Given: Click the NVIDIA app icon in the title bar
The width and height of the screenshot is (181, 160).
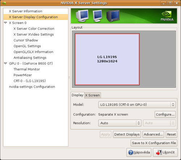Looking at the screenshot, I should 4,3.
